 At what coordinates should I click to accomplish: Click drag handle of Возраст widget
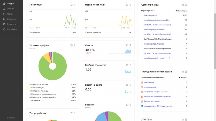[x=130, y=105]
